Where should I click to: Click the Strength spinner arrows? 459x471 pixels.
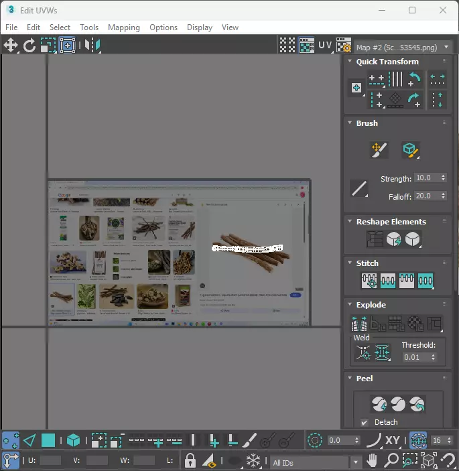click(x=443, y=178)
